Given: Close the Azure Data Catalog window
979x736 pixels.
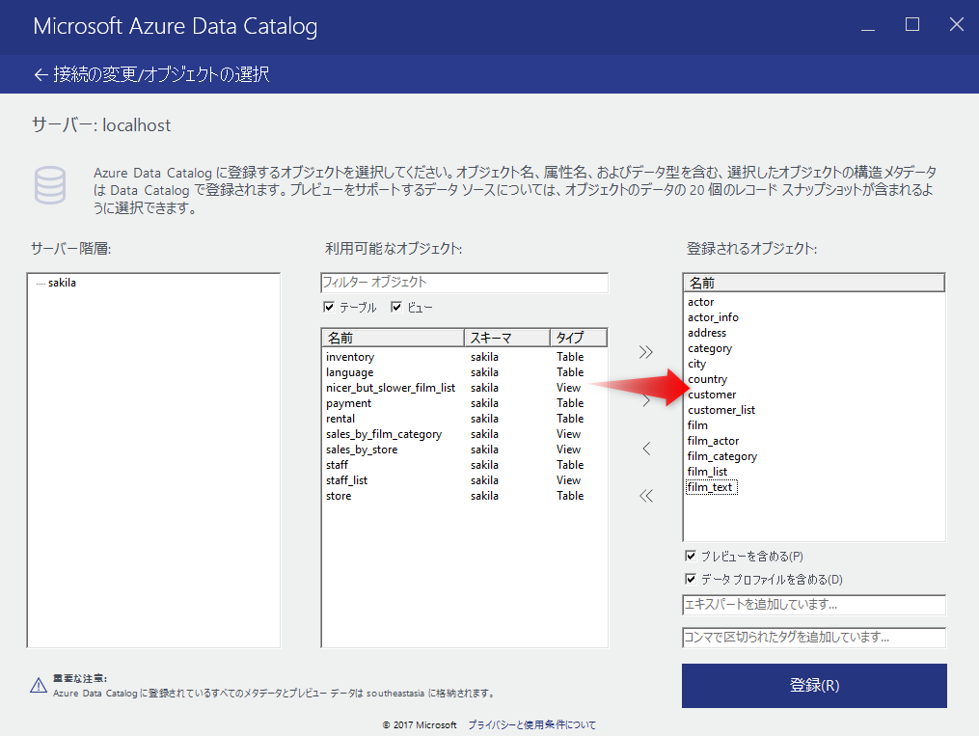Looking at the screenshot, I should pyautogui.click(x=957, y=25).
